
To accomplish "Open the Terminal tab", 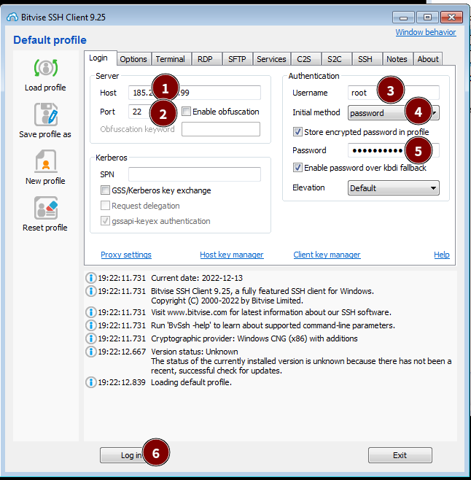I will coord(170,59).
